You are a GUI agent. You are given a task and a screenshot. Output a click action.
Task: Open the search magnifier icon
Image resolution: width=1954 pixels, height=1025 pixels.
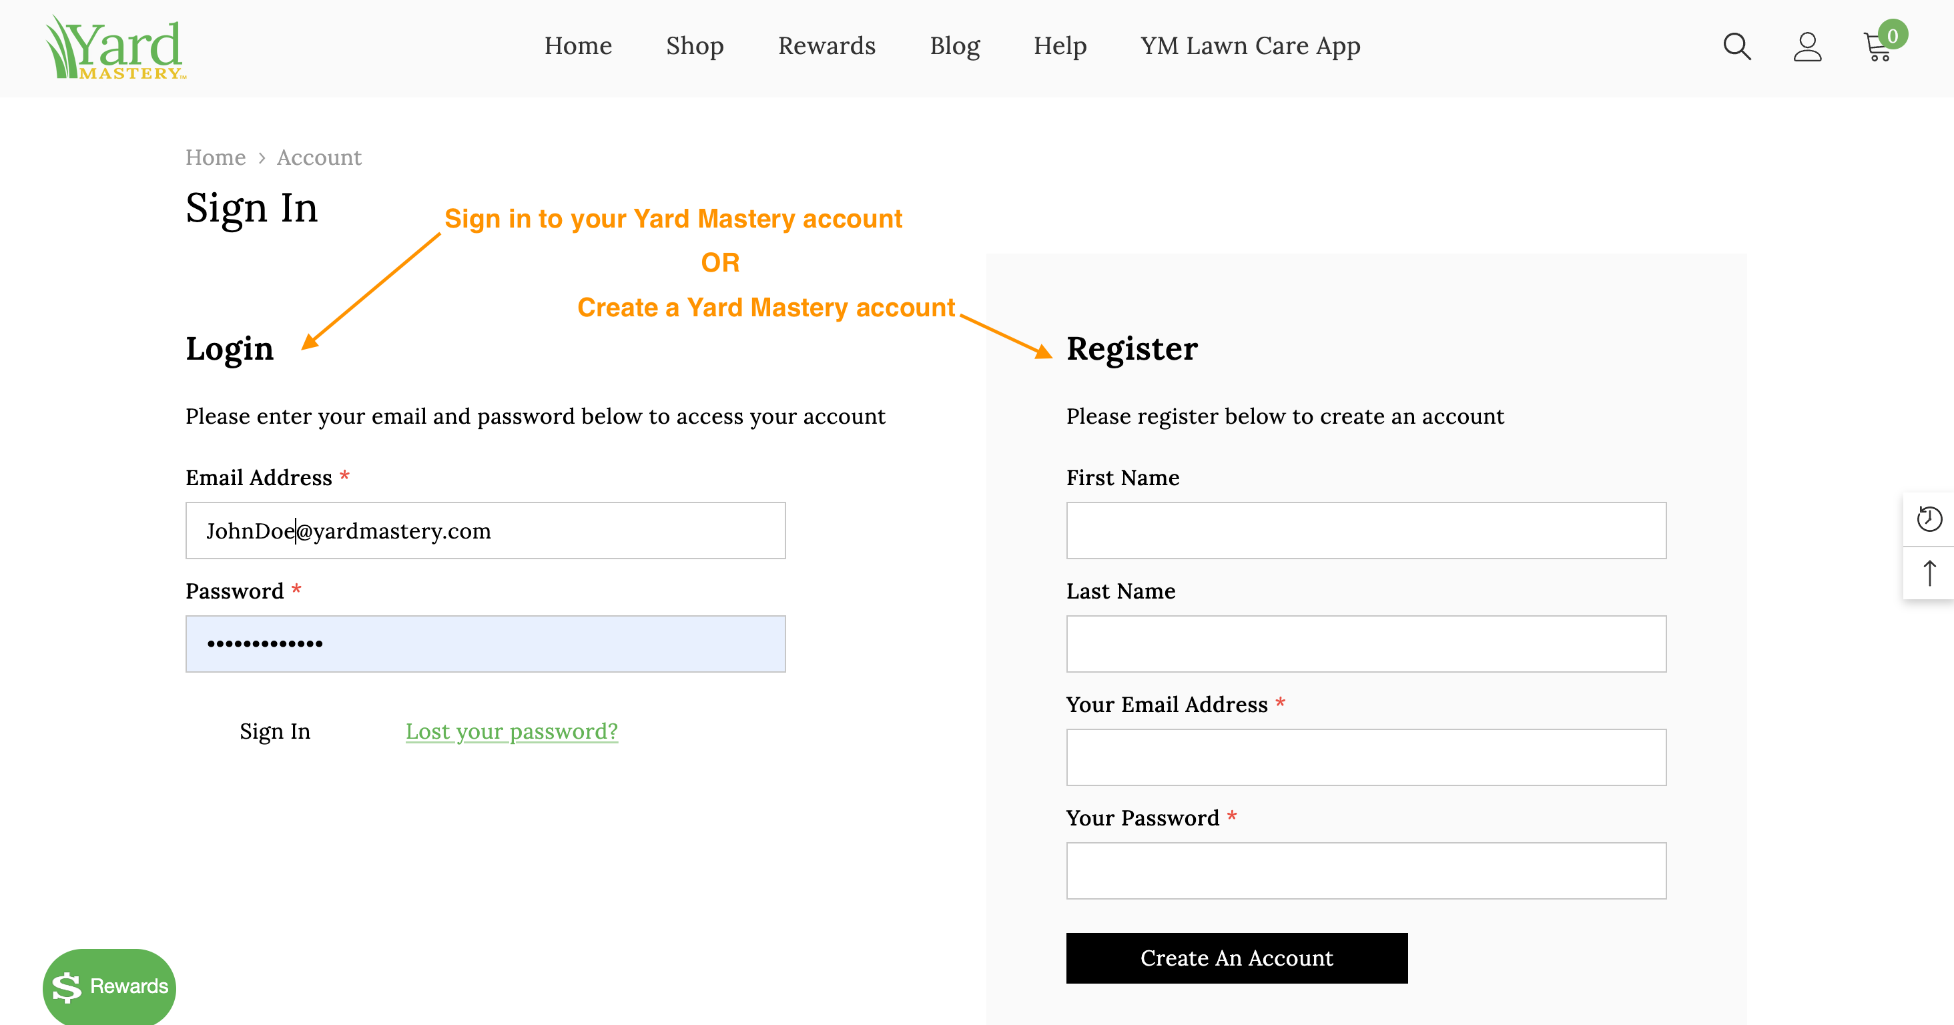tap(1736, 46)
